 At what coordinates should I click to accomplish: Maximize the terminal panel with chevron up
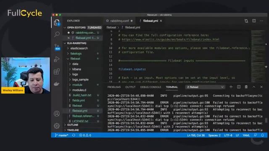[x=254, y=87]
